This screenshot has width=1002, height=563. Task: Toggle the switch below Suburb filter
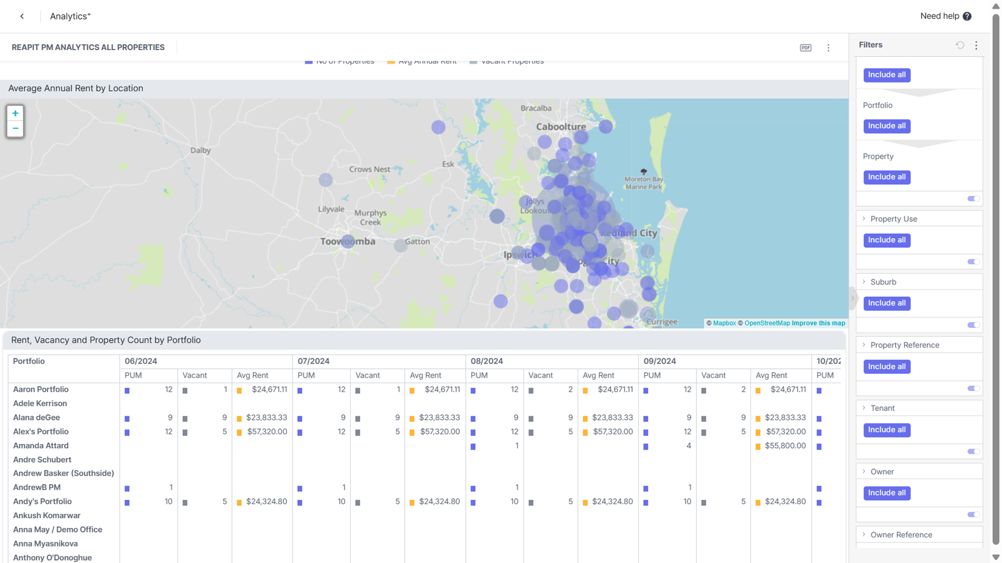[973, 325]
